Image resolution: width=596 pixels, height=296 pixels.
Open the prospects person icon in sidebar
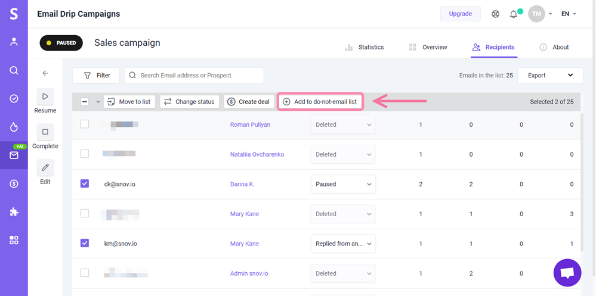(x=14, y=42)
